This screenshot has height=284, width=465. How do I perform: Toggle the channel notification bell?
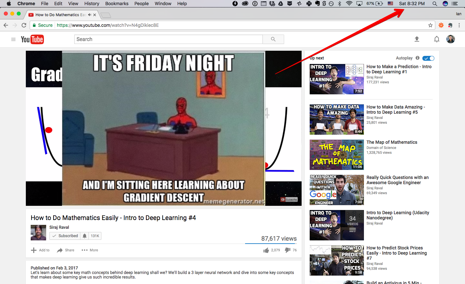(x=85, y=236)
